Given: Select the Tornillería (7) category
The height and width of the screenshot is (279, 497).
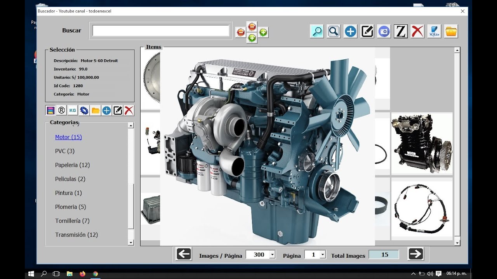Looking at the screenshot, I should point(72,221).
